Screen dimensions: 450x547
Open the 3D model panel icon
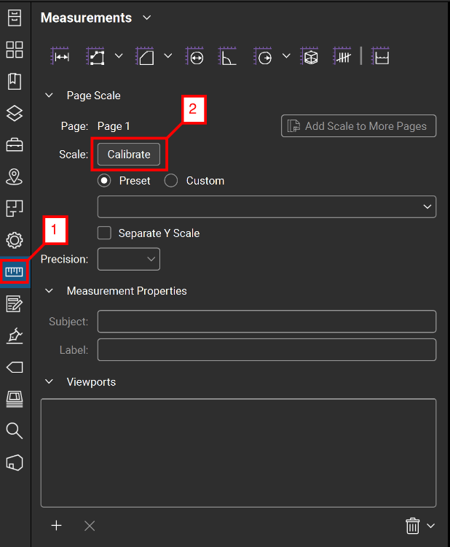15,462
